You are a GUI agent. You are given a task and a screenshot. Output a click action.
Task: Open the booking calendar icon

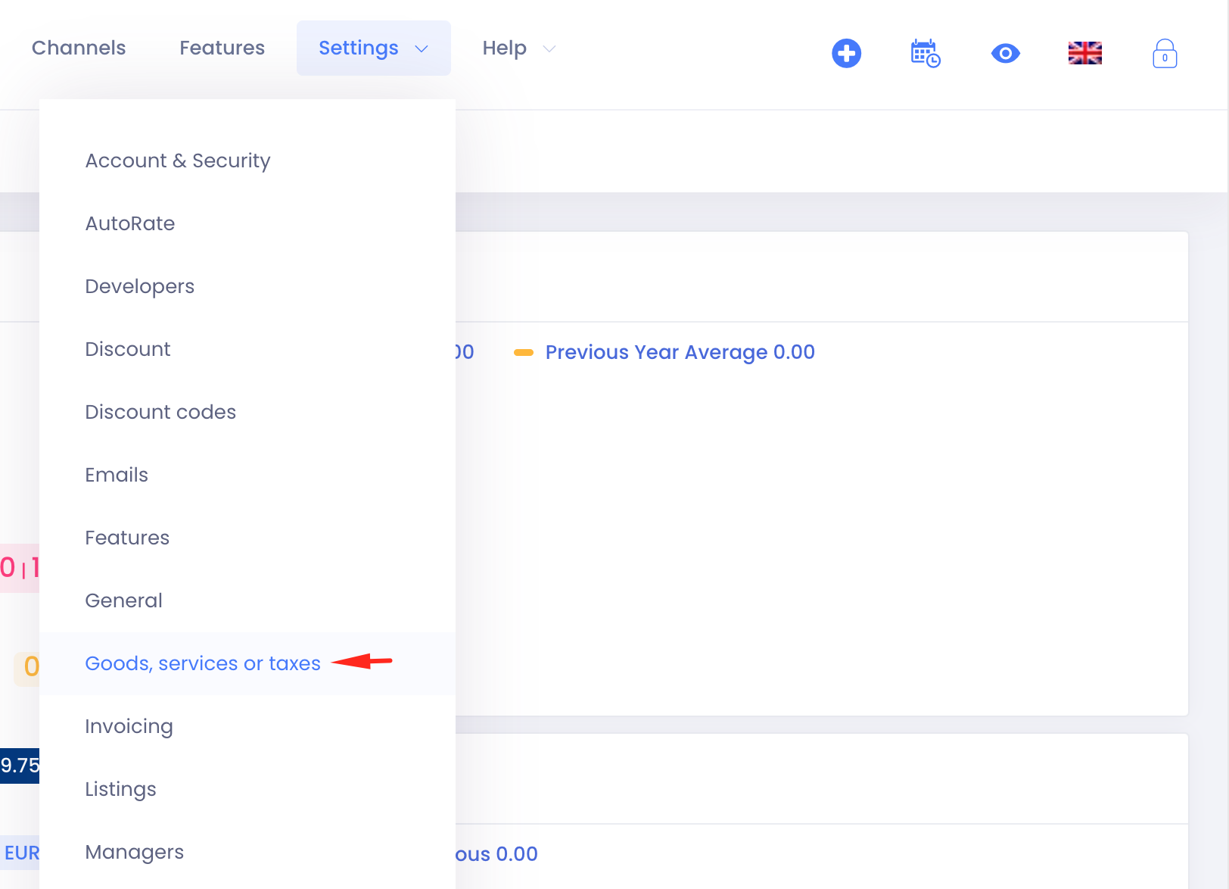925,53
